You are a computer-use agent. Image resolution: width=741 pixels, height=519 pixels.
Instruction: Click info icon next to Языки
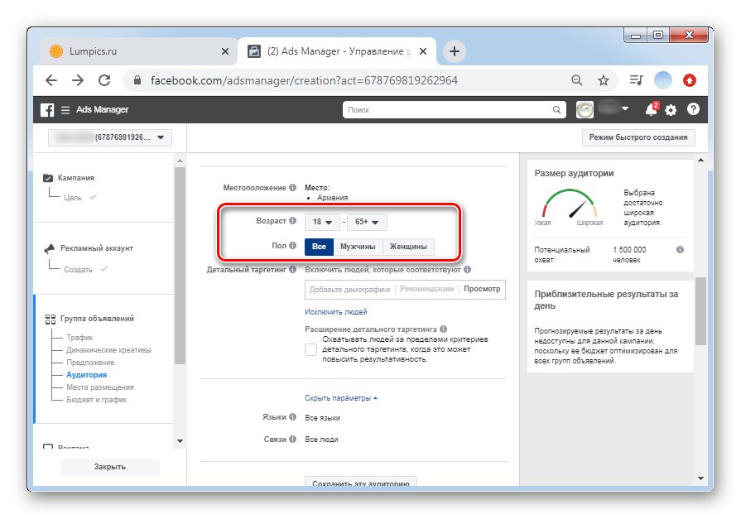click(x=292, y=416)
